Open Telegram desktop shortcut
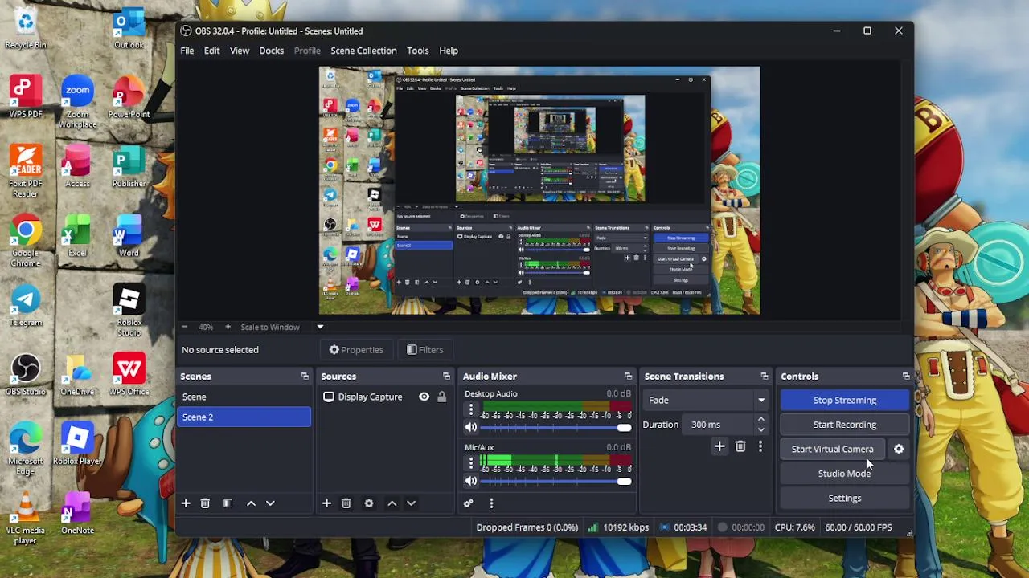Image resolution: width=1029 pixels, height=578 pixels. (x=26, y=305)
